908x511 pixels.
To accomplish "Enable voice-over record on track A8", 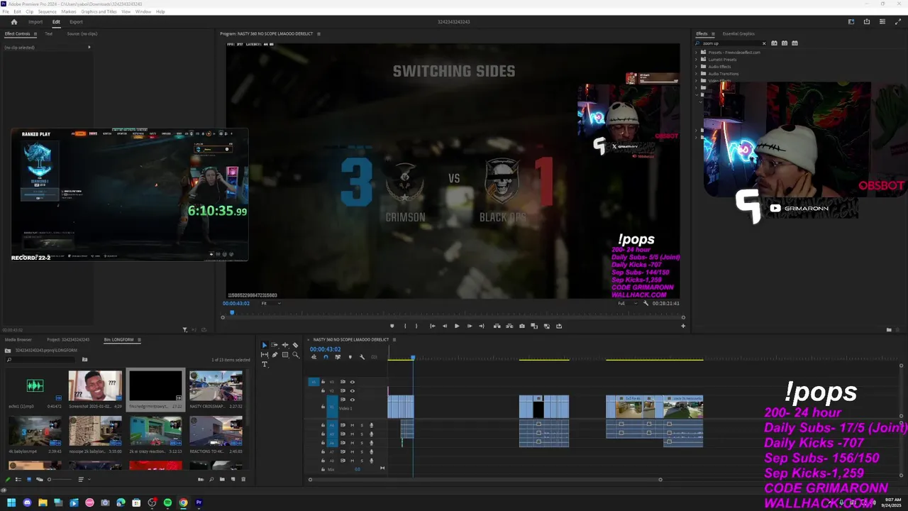I will [x=372, y=461].
